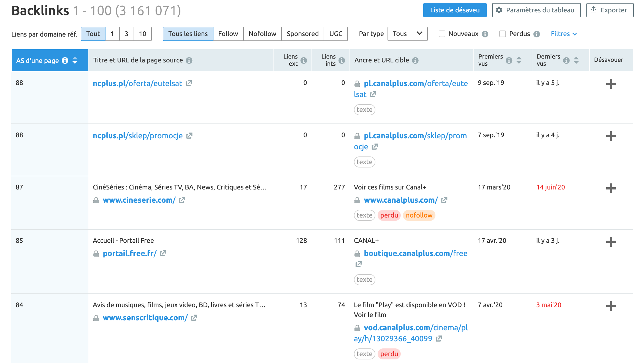The height and width of the screenshot is (363, 642).
Task: Click plus icon on senscritique.com row
Action: (611, 306)
